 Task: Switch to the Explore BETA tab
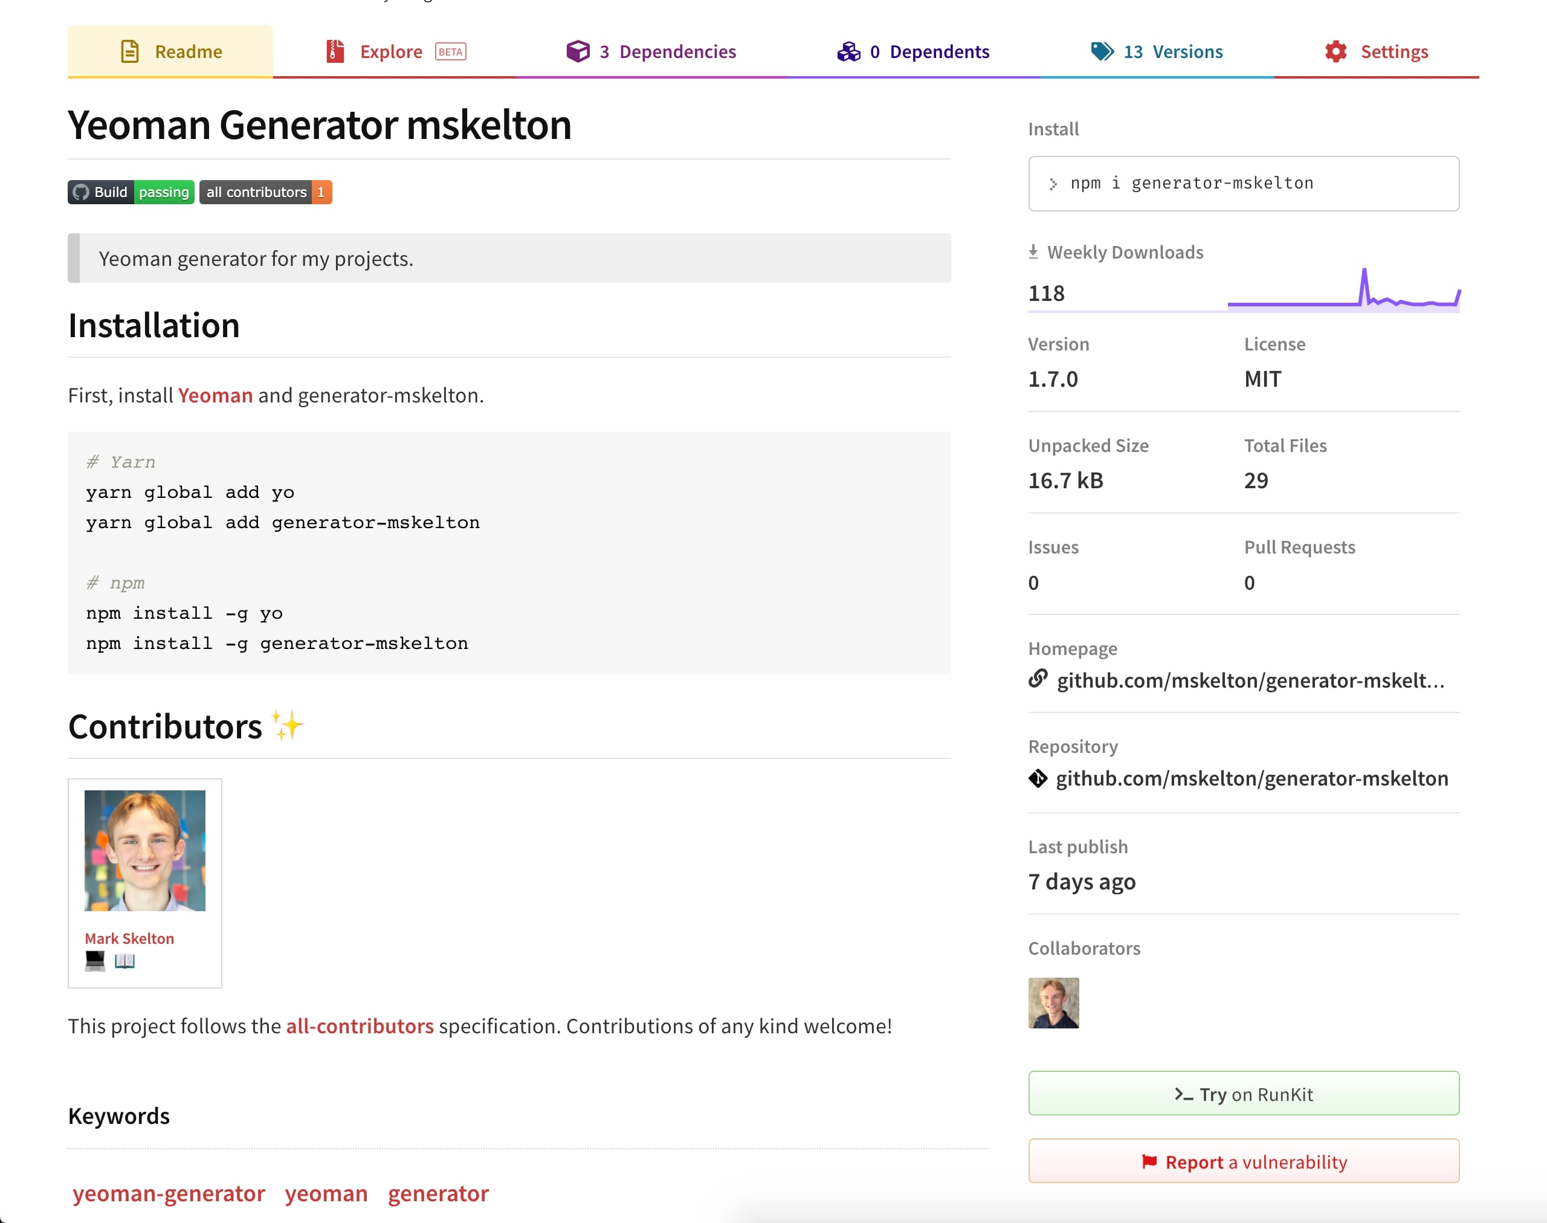click(395, 51)
